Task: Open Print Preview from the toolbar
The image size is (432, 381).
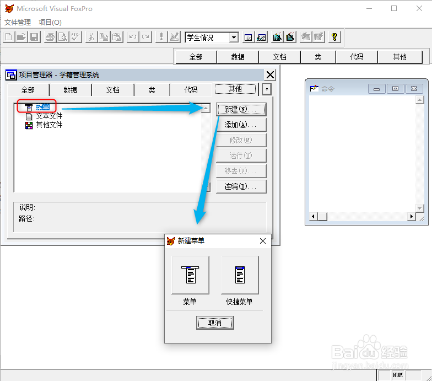Action: click(x=63, y=37)
